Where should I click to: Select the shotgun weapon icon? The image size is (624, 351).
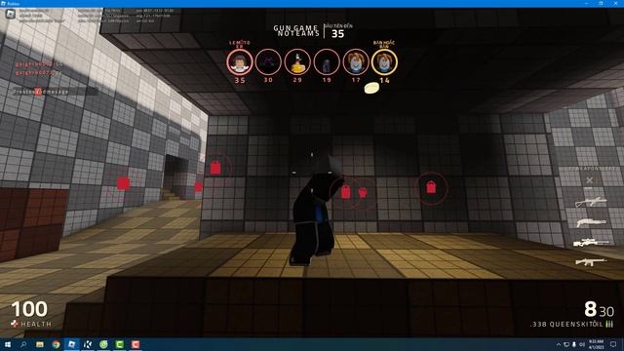592,222
